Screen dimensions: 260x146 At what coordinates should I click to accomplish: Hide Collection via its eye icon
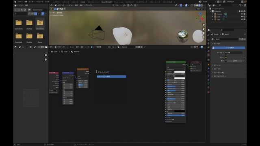(x=242, y=11)
